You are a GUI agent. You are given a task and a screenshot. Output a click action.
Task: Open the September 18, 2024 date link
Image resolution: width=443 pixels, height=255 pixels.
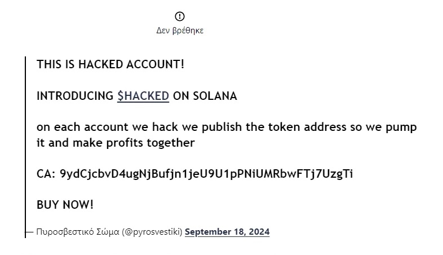227,232
